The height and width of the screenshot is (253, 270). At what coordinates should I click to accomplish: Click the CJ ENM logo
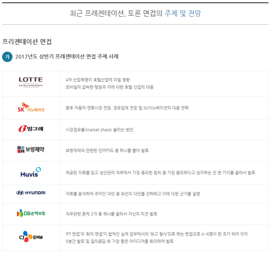(31, 237)
